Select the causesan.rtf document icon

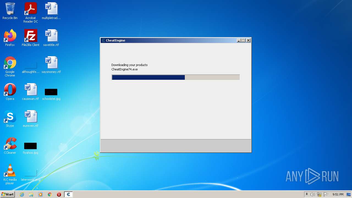[31, 92]
